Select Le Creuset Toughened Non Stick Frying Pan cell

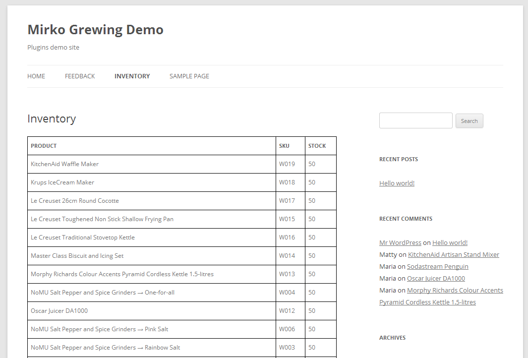pyautogui.click(x=152, y=219)
